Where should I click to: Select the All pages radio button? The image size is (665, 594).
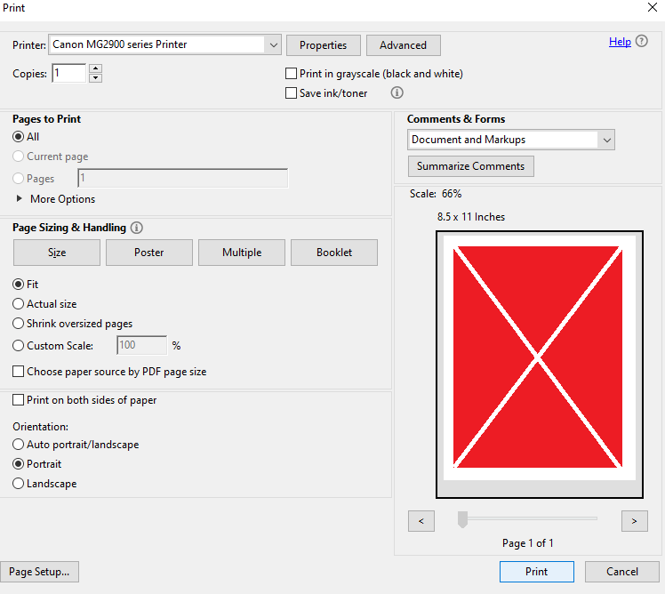pos(19,137)
